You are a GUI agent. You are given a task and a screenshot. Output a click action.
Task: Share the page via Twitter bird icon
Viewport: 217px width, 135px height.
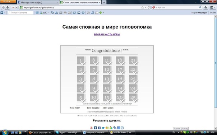[x=103, y=128]
